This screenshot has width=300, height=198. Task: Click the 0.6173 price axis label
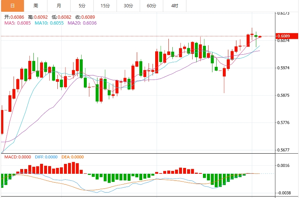(283, 13)
